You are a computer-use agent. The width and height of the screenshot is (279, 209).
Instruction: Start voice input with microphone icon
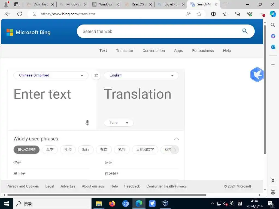click(87, 123)
